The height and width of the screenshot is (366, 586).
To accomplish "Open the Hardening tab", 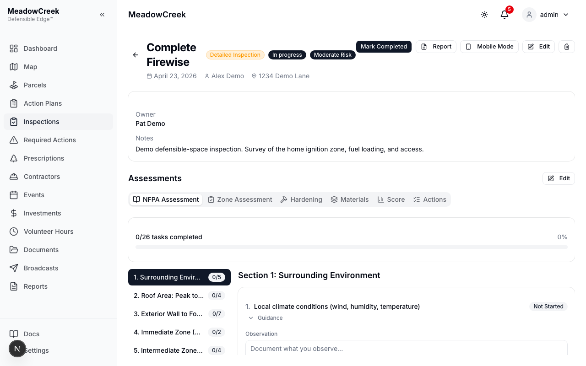I will click(x=301, y=199).
